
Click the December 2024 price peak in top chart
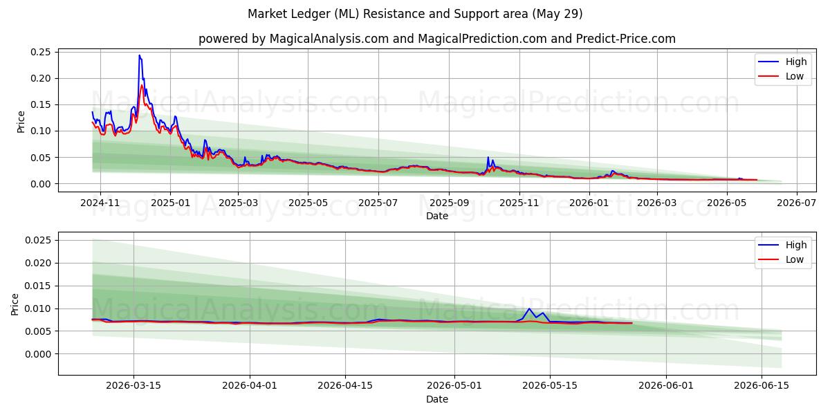click(x=140, y=57)
